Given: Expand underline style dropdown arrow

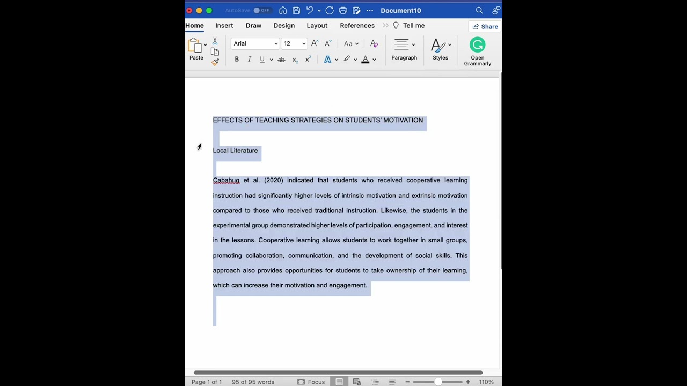Looking at the screenshot, I should (271, 60).
